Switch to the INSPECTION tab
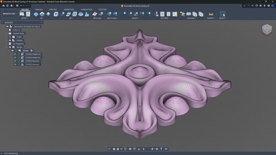This screenshot has height=155, width=276. point(69,9)
